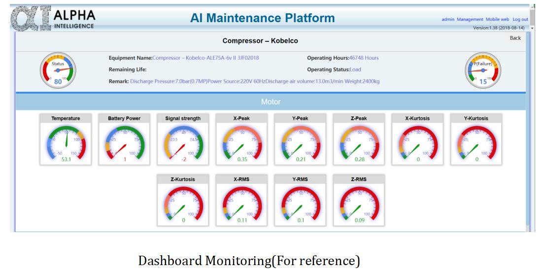
Task: Click the Log out link
Action: pyautogui.click(x=520, y=20)
